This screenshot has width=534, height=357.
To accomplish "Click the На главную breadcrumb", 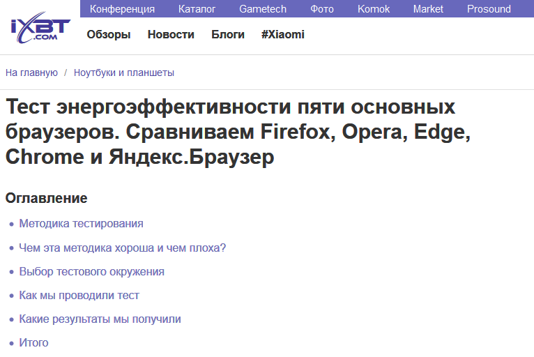I will 31,73.
